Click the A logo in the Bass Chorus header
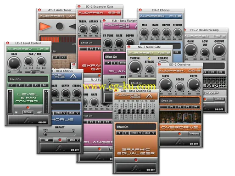The height and width of the screenshot is (176, 235). 73,76
